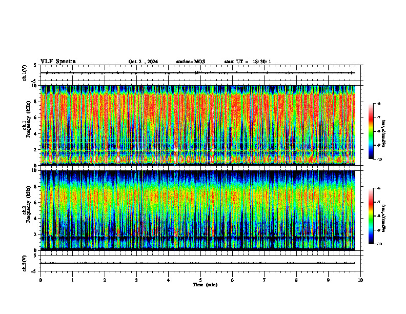
Task: Click tick label "9" on the Time axis
Action: click(328, 280)
